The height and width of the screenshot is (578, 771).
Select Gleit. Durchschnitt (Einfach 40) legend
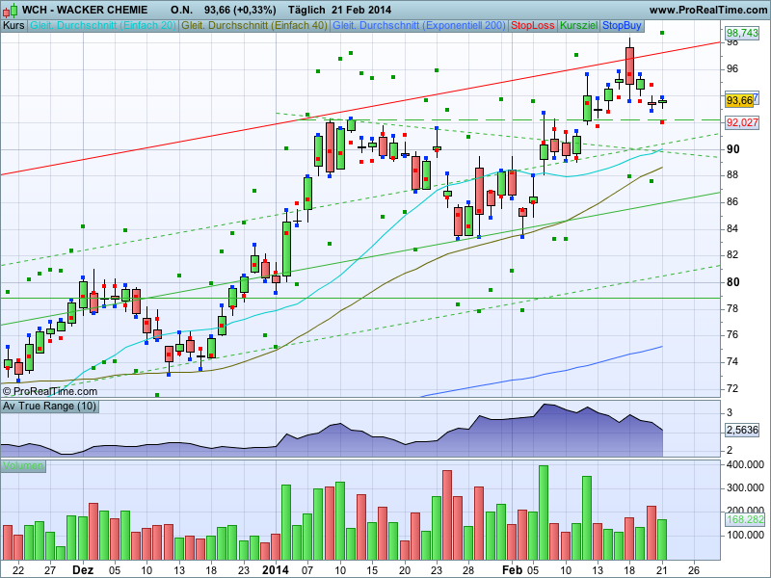(254, 26)
